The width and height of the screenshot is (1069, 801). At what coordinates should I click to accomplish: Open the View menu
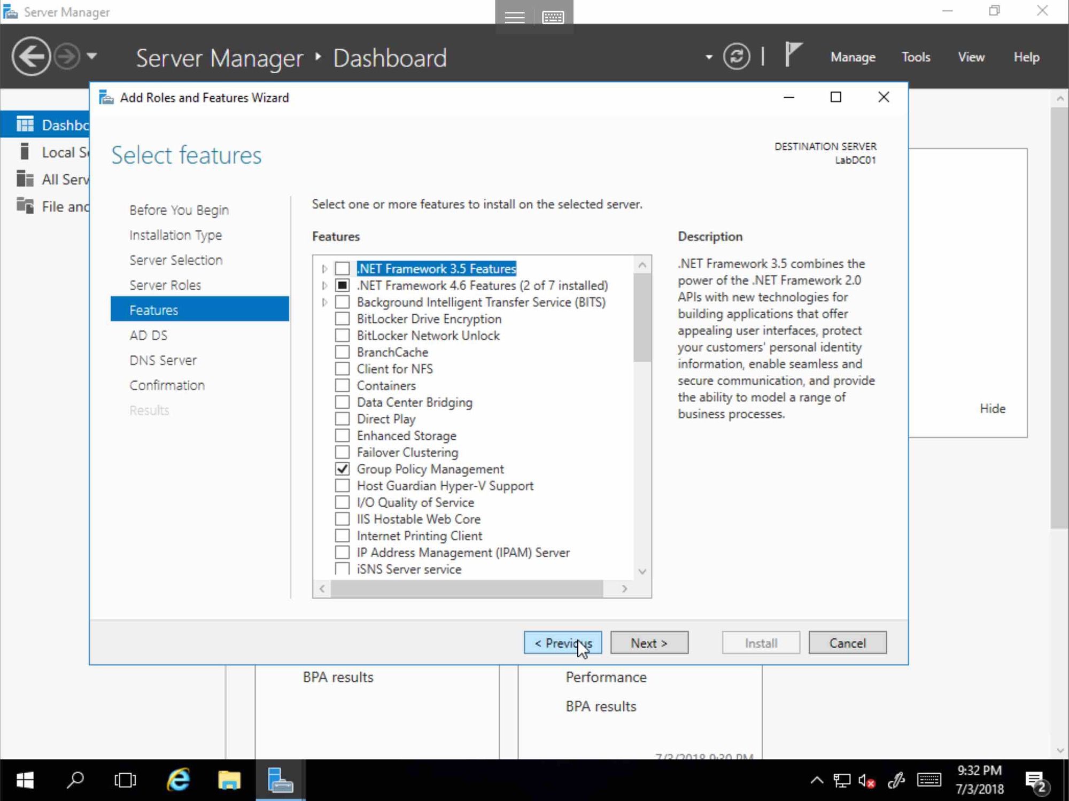coord(971,57)
